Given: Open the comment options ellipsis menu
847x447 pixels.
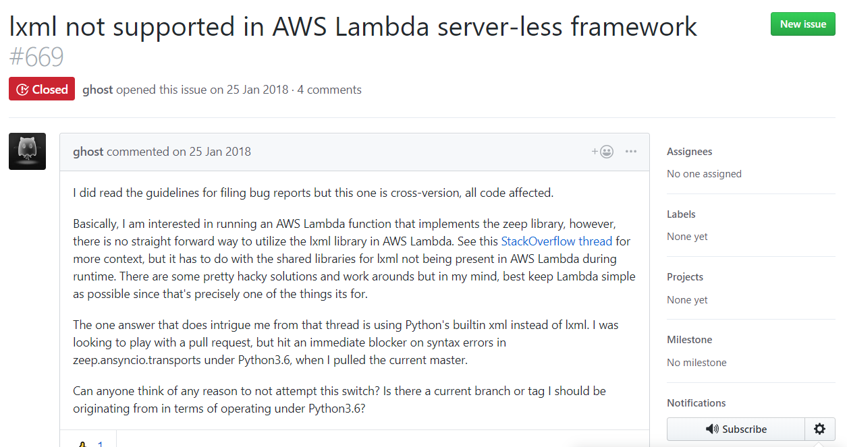Looking at the screenshot, I should (x=631, y=152).
